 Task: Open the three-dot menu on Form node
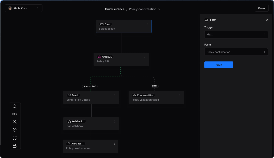point(147,24)
